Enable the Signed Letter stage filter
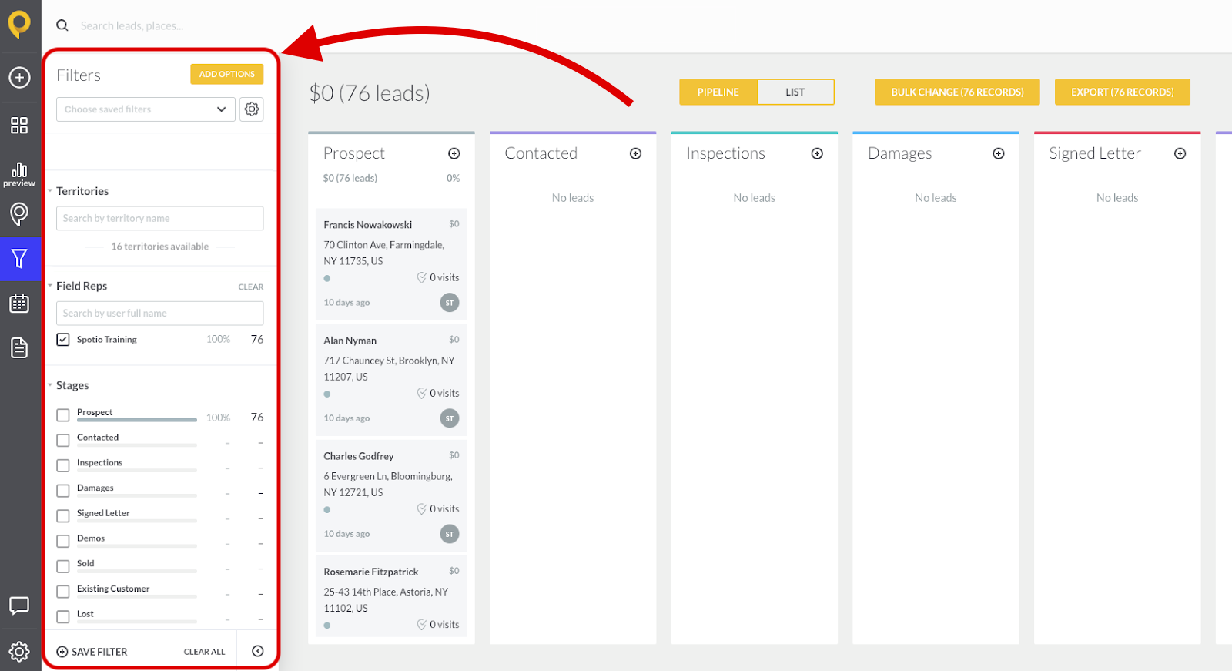The height and width of the screenshot is (671, 1232). pyautogui.click(x=63, y=516)
